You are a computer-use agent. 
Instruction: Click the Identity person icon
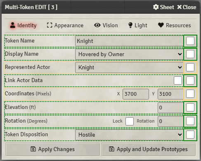[13, 25]
